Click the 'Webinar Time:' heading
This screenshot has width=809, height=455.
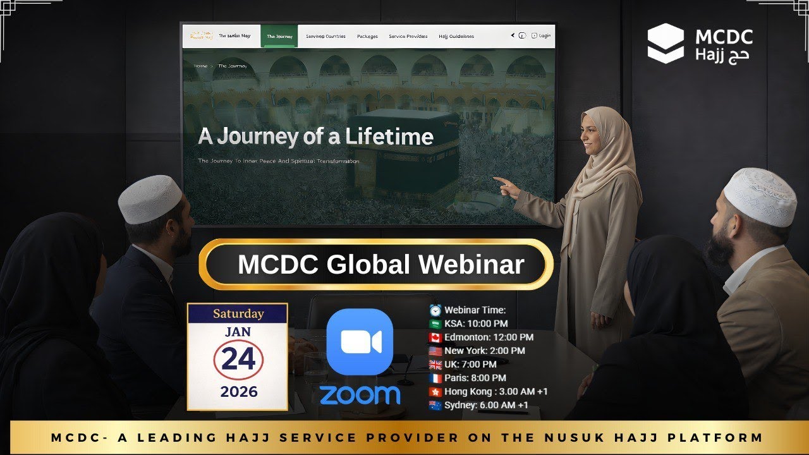[x=475, y=310]
